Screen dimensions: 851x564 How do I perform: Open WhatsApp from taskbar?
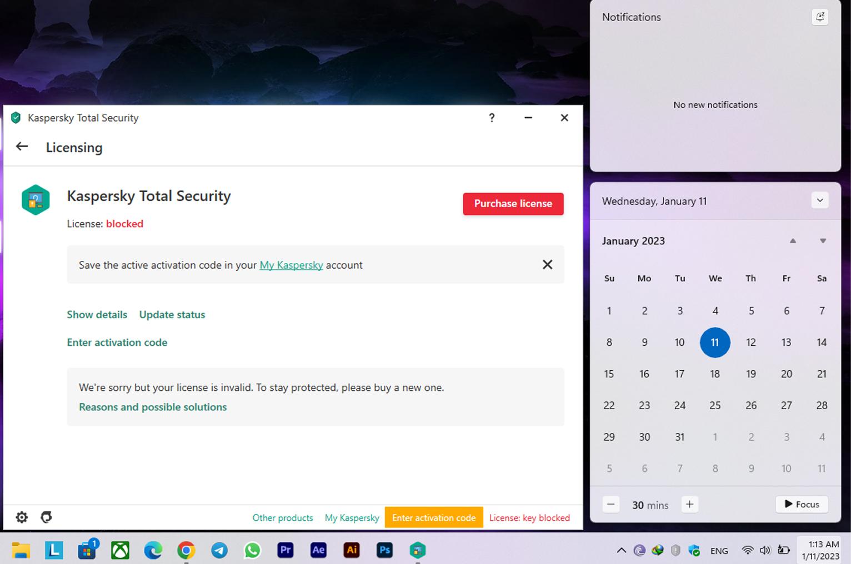pos(252,550)
